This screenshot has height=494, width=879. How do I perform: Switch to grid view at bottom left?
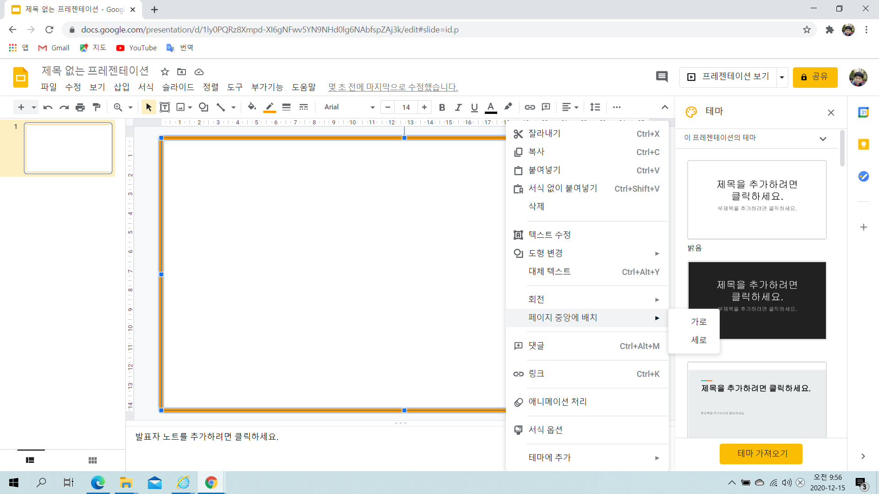pos(92,460)
